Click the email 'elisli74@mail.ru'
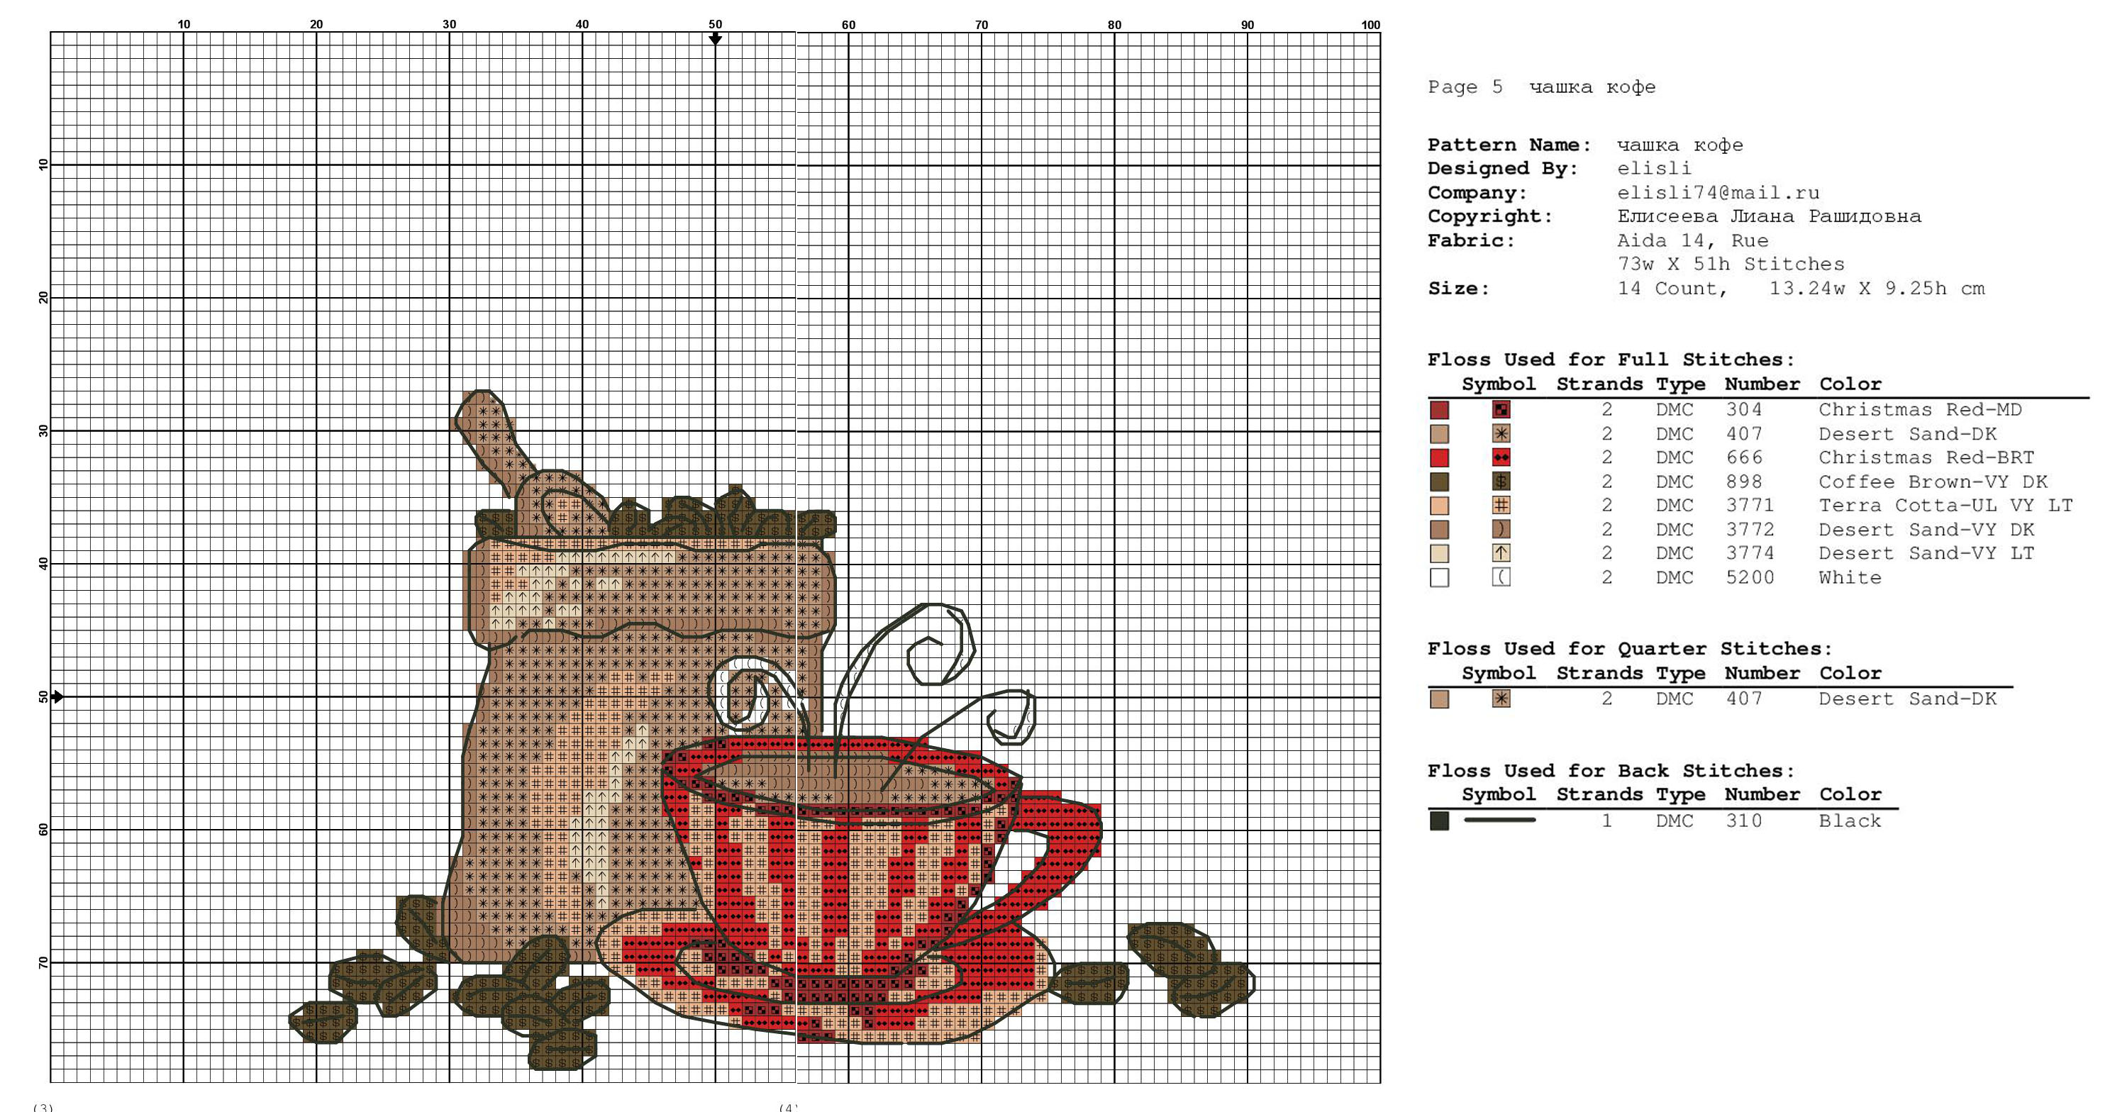This screenshot has width=2110, height=1112. (x=1718, y=192)
